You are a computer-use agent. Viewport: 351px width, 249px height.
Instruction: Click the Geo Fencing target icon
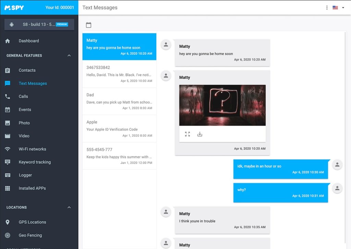(x=8, y=235)
